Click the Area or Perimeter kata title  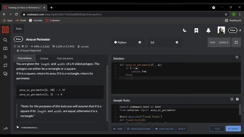38,40
